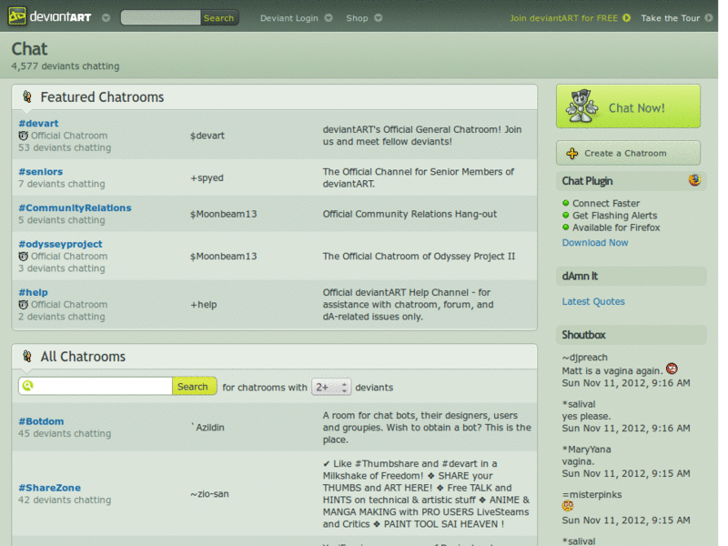Open the #seniors chatroom
This screenshot has height=546, width=728.
point(40,172)
